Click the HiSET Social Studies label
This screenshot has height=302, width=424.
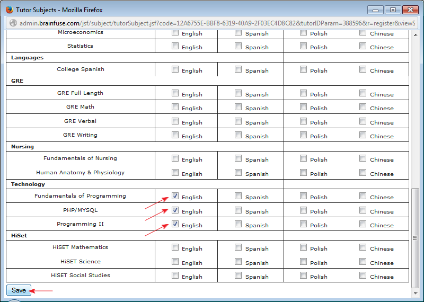[x=81, y=275]
